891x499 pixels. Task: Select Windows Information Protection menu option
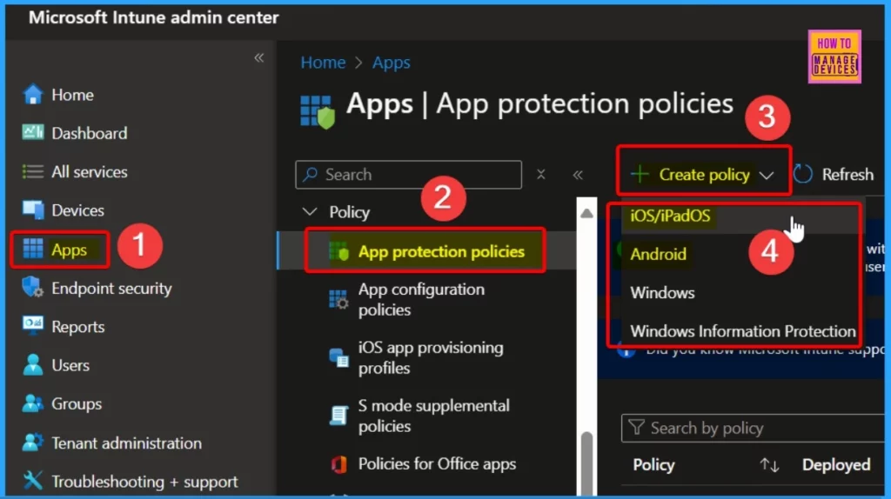[743, 331]
